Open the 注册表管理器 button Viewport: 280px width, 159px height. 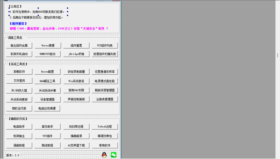coord(105,99)
